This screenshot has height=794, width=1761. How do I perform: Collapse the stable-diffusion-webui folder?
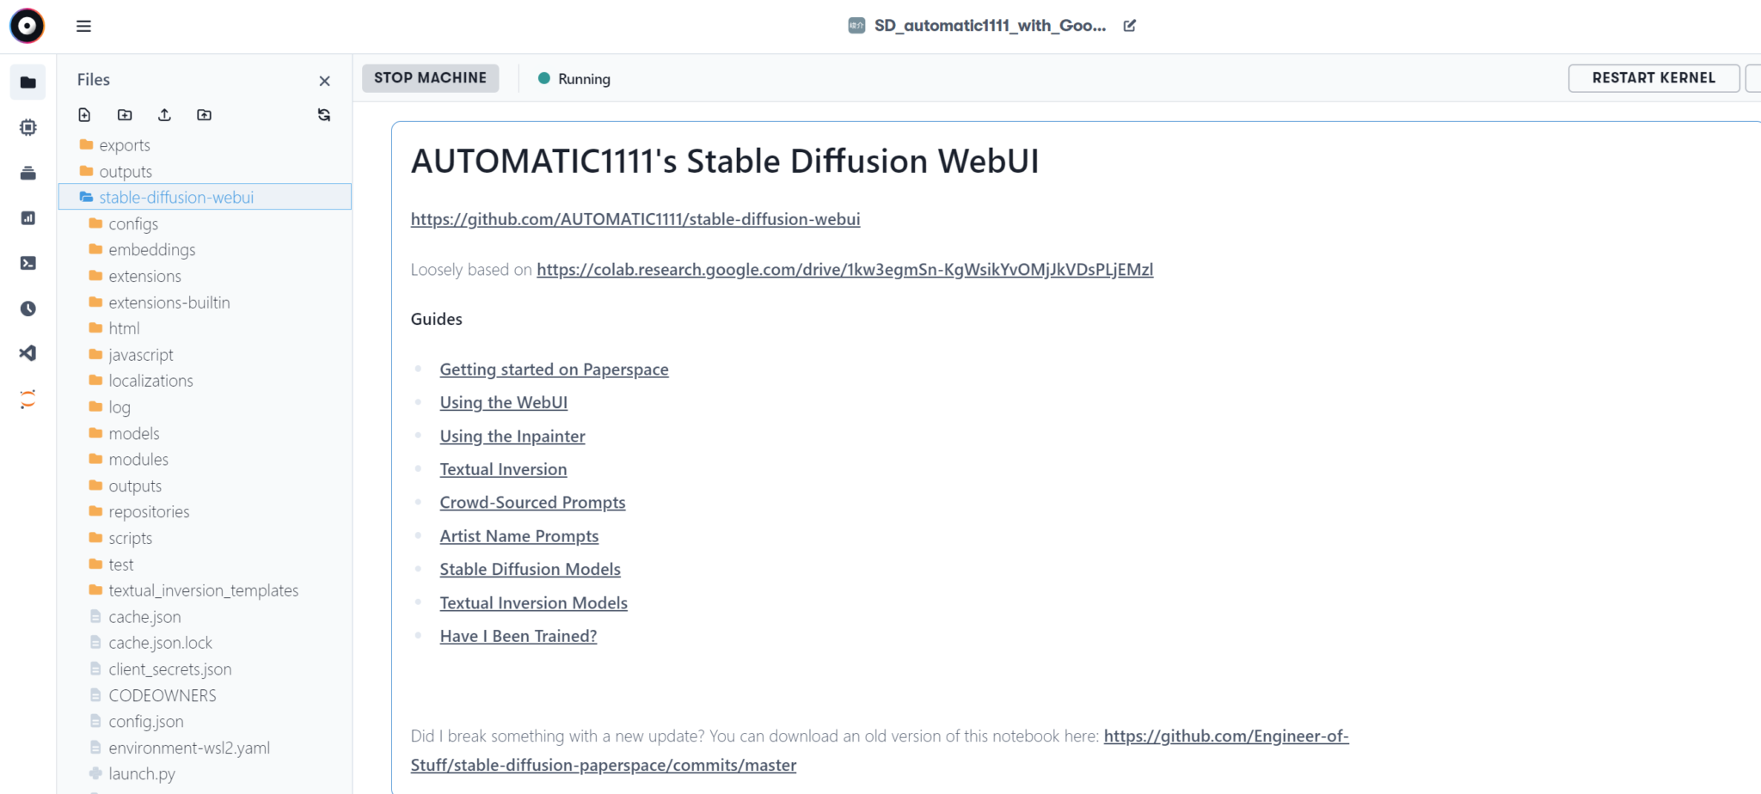[175, 198]
